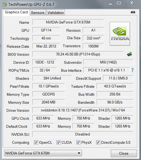Open the Validation tab
The height and width of the screenshot is (160, 141).
(55, 13)
